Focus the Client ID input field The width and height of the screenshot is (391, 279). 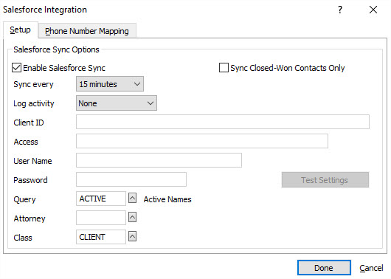click(223, 122)
